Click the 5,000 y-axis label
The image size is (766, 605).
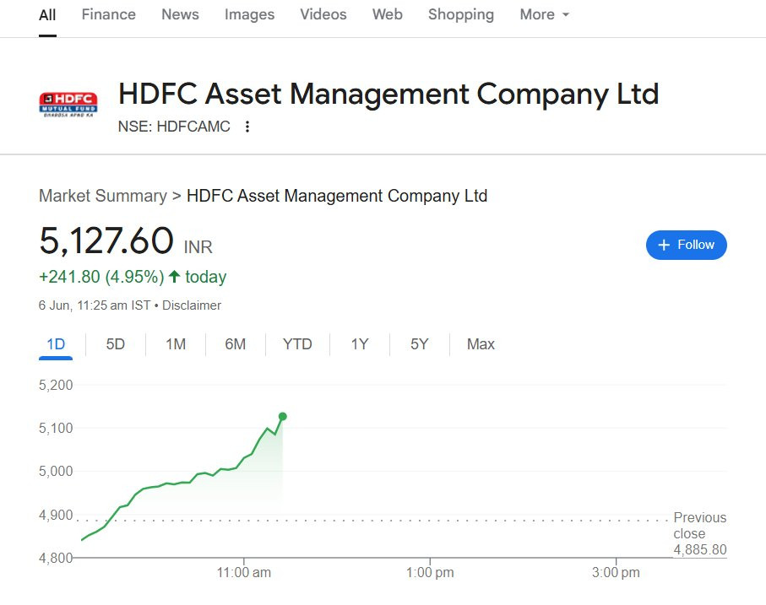(56, 472)
